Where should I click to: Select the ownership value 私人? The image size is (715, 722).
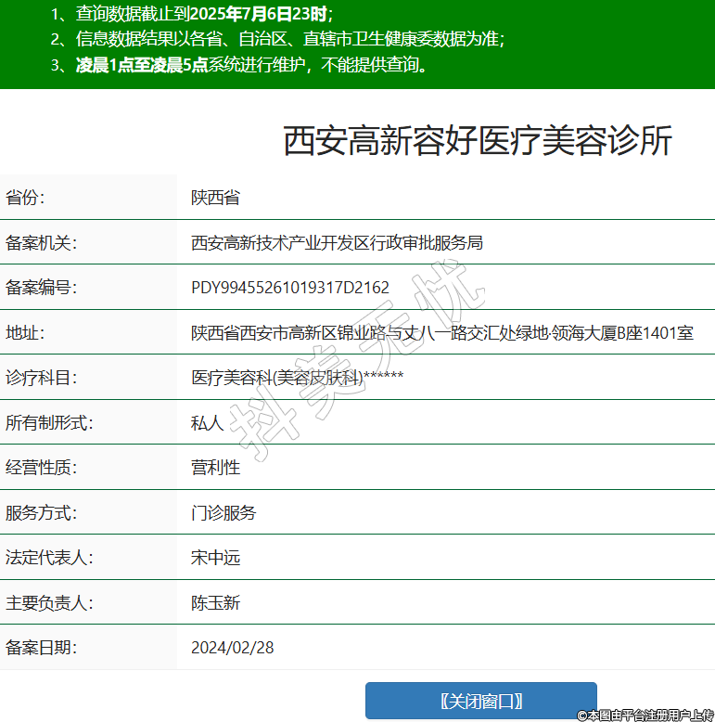point(207,423)
